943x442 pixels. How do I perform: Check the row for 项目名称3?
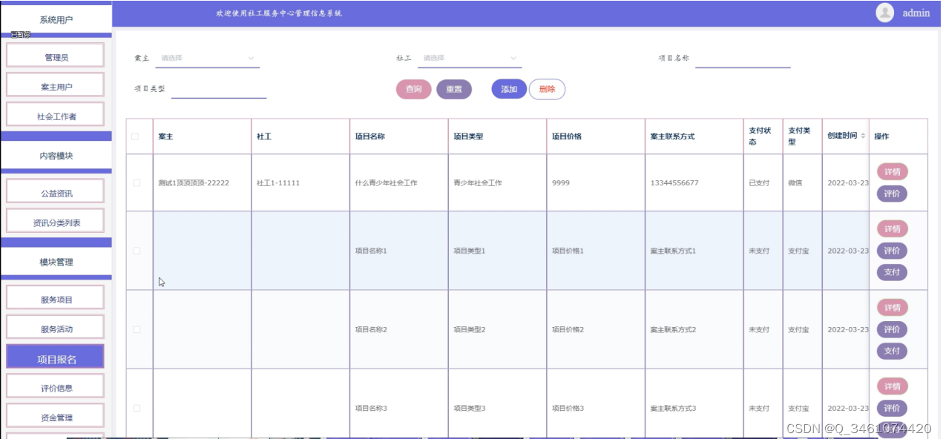(x=137, y=408)
